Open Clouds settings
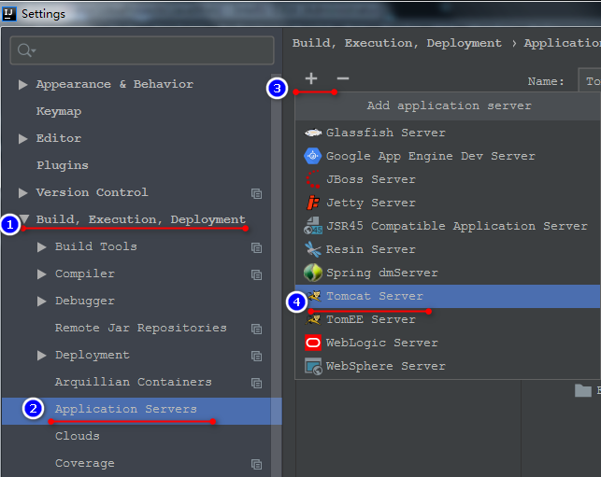This screenshot has height=477, width=601. click(x=77, y=436)
